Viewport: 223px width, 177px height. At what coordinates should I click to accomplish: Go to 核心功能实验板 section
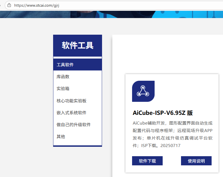click(x=78, y=101)
